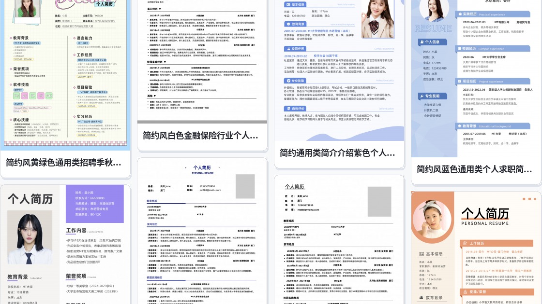The height and width of the screenshot is (304, 542).
Task: Open the blue RESUME job-seeking template thumbnail
Action: (x=476, y=79)
